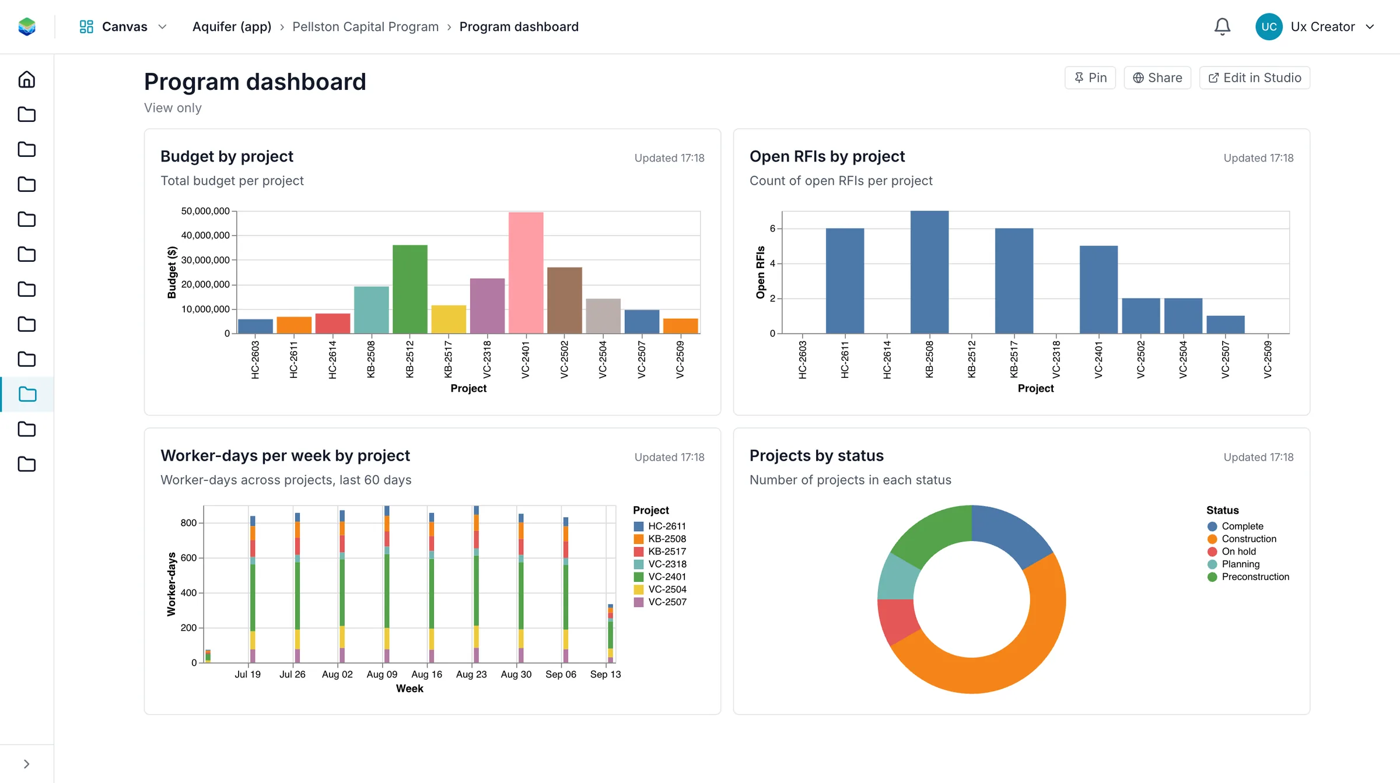1400x783 pixels.
Task: Click the VC-2507 open RFIs bar
Action: (x=1226, y=325)
